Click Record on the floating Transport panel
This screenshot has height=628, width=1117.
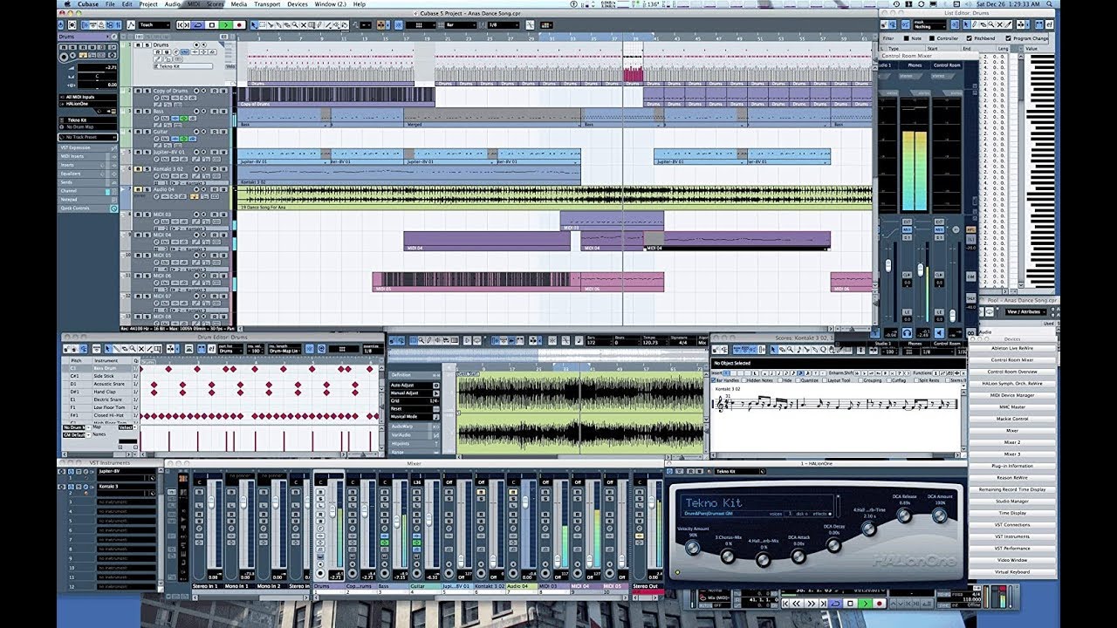[x=880, y=603]
